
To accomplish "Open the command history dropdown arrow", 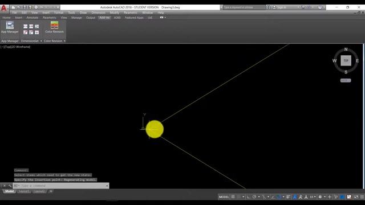I will click(x=107, y=186).
